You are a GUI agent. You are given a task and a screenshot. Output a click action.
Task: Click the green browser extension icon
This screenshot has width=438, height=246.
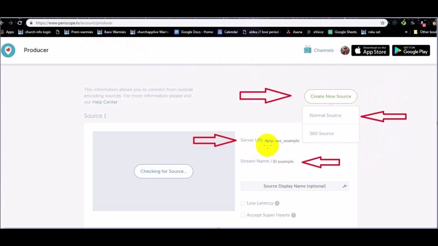pyautogui.click(x=404, y=23)
